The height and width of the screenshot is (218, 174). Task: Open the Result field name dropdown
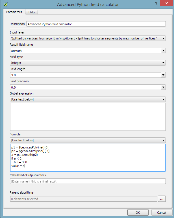163,51
